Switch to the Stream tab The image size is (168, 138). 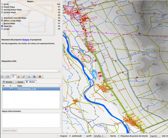coord(8,82)
